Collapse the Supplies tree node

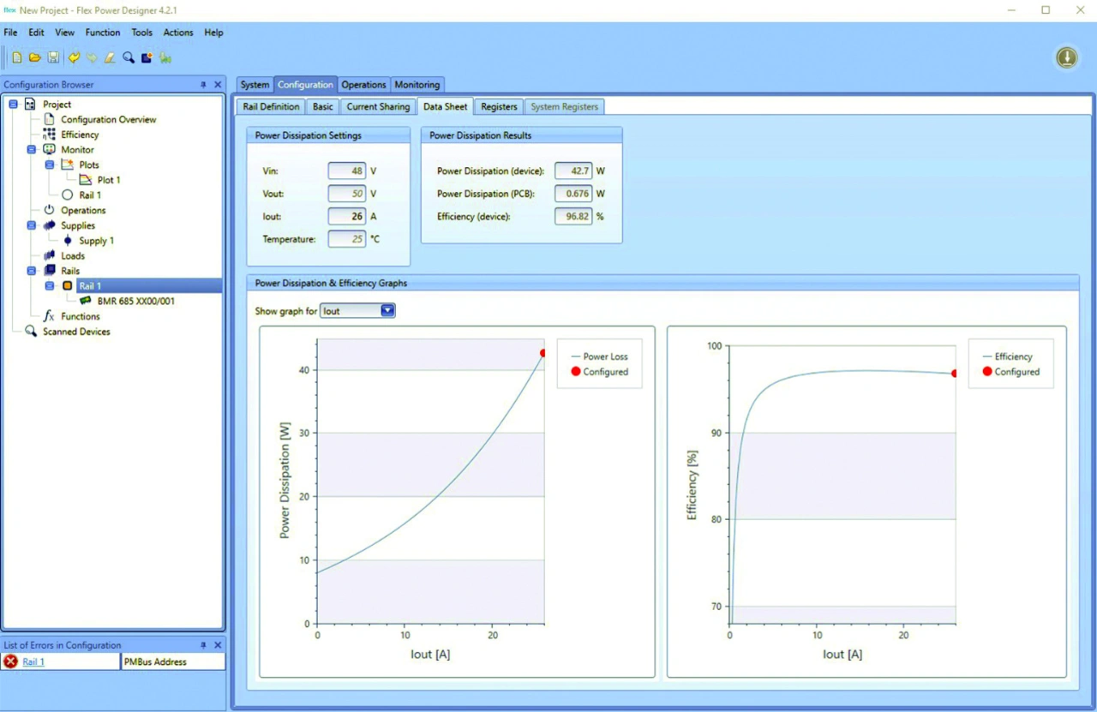click(x=32, y=225)
